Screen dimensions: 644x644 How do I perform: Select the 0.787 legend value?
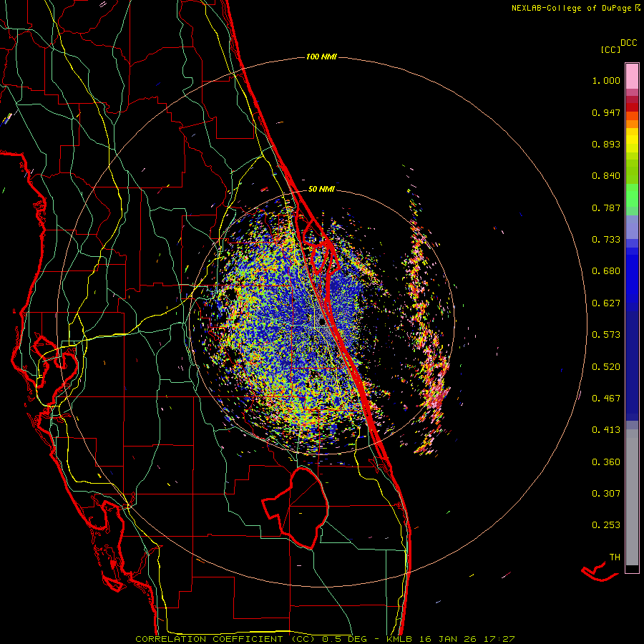606,208
